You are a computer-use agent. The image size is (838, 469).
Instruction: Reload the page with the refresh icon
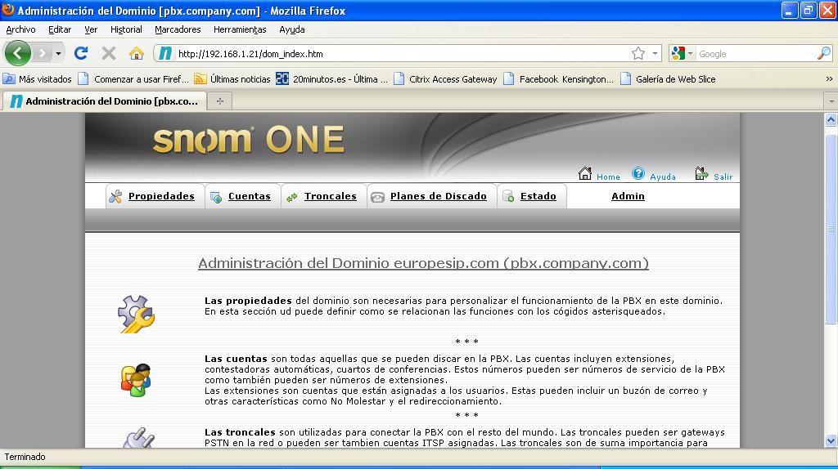[81, 54]
